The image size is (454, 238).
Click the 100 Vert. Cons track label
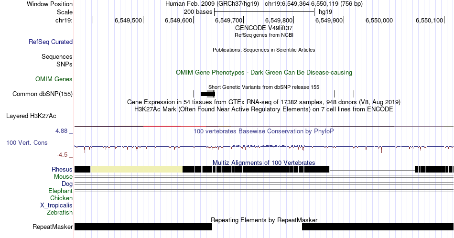27,142
